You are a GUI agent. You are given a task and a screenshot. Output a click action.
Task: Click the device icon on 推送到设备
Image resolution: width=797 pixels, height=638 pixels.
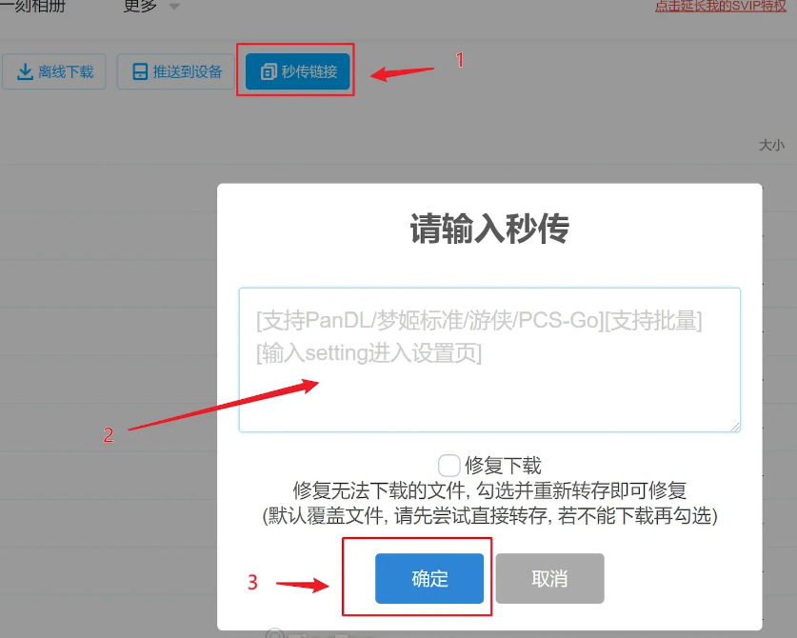140,71
